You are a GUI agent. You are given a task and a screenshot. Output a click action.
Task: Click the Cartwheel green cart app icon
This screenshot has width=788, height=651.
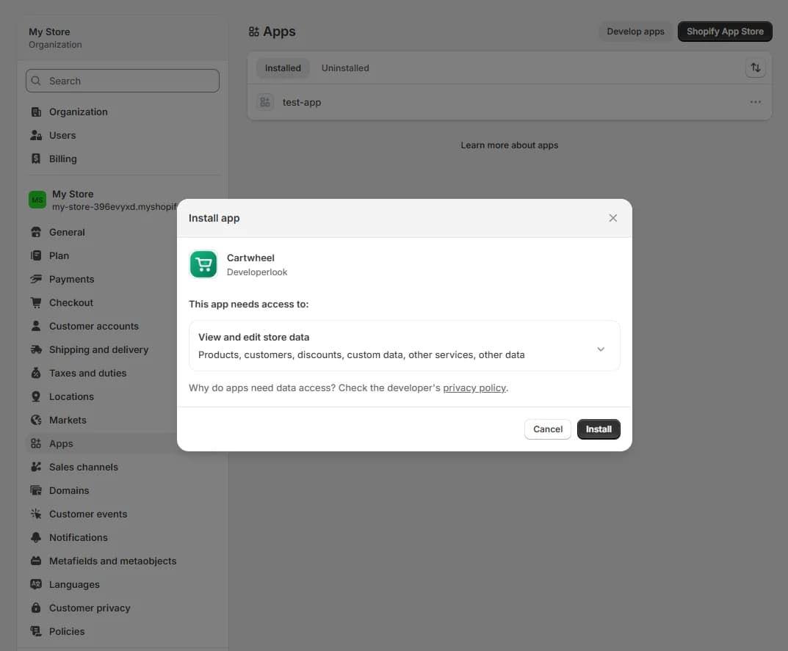click(x=203, y=264)
